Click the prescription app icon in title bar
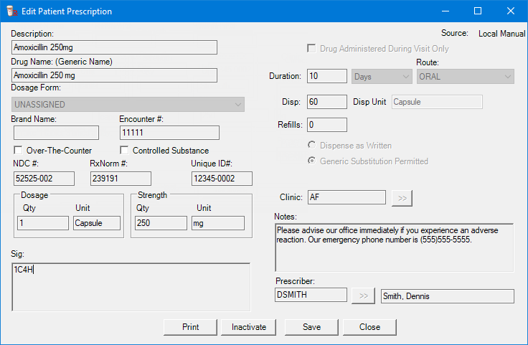The image size is (528, 345). pyautogui.click(x=11, y=11)
